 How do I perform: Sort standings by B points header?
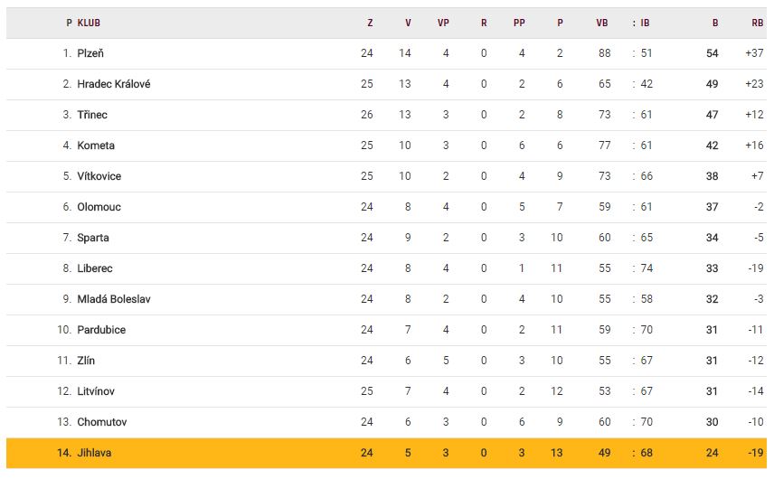[714, 23]
